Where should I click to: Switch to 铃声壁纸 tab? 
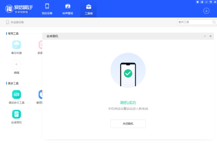(x=68, y=9)
